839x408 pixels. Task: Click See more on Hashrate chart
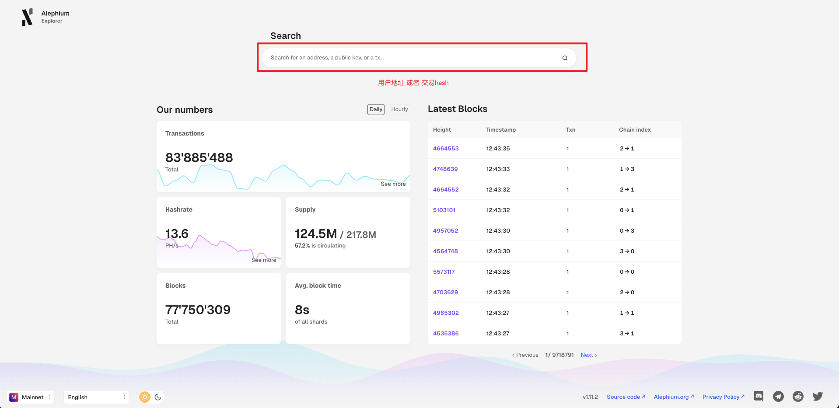click(x=263, y=260)
